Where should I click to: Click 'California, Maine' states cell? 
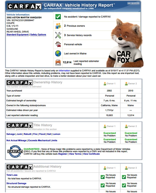point(109,105)
